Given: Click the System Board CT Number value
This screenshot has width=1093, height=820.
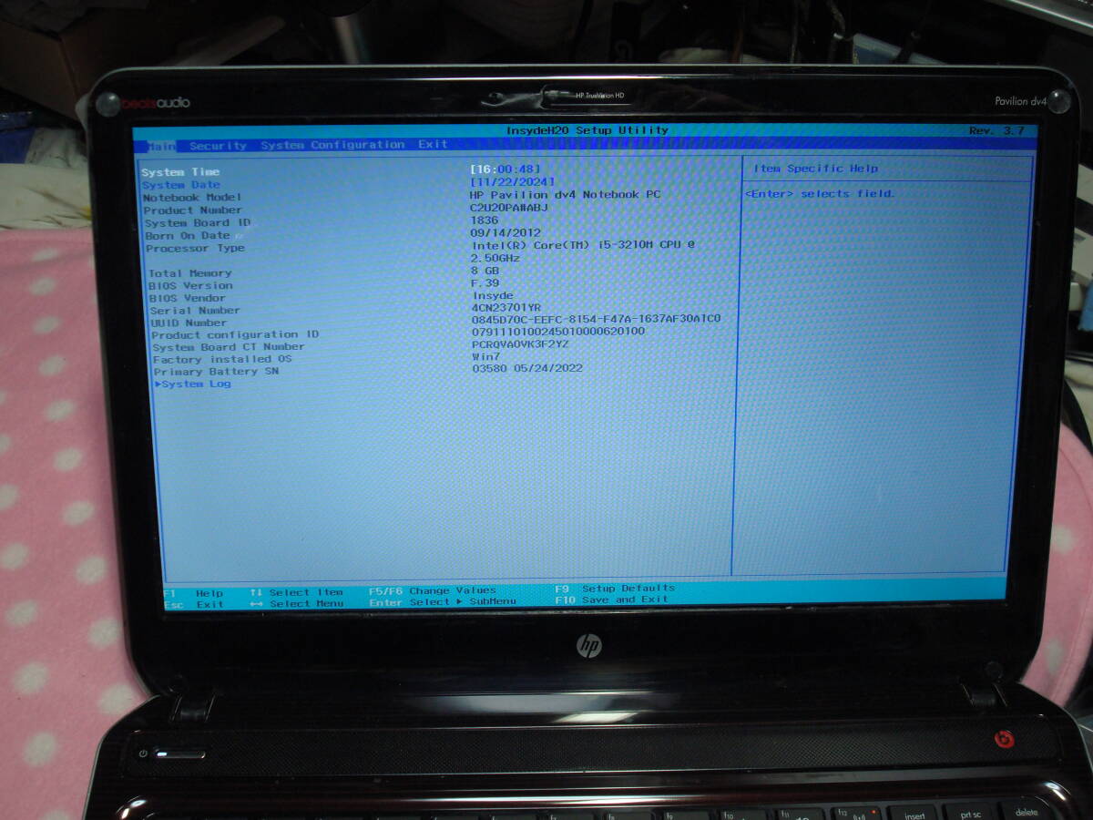Looking at the screenshot, I should 521,344.
